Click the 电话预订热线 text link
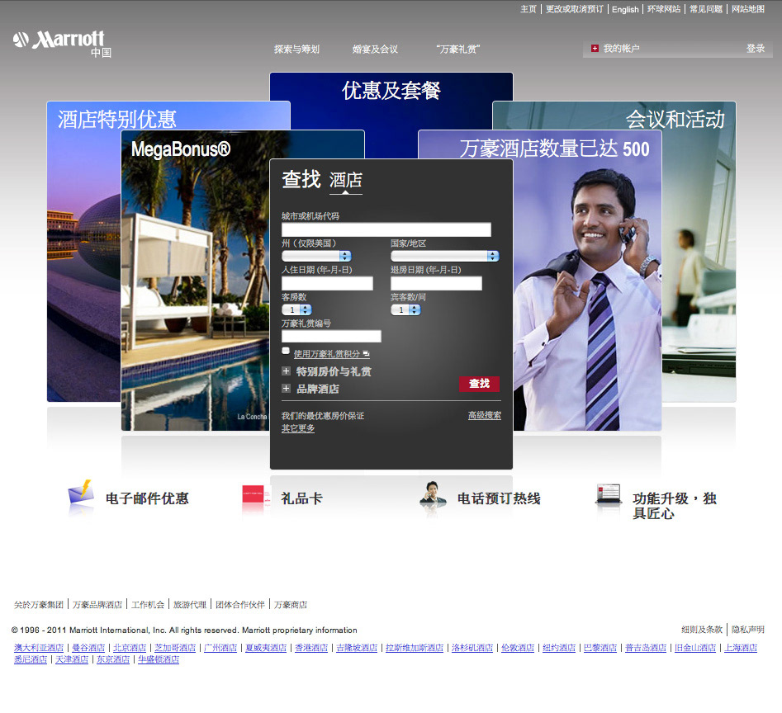This screenshot has width=782, height=713. (x=499, y=498)
